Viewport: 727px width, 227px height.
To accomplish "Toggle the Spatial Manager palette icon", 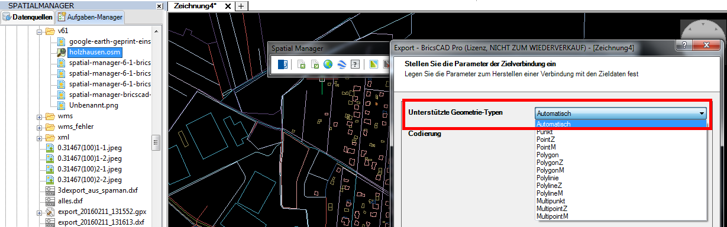I will click(283, 64).
